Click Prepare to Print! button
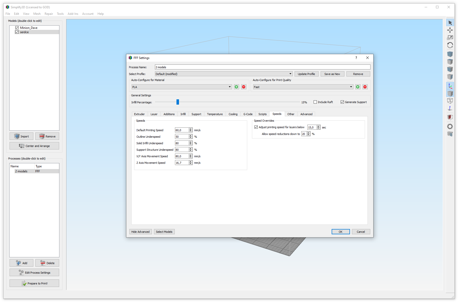 (x=34, y=283)
